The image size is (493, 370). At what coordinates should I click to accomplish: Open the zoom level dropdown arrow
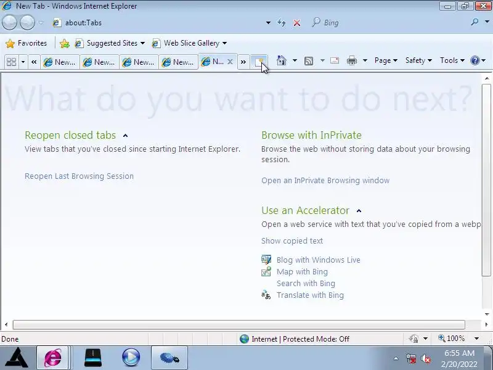[x=476, y=339]
